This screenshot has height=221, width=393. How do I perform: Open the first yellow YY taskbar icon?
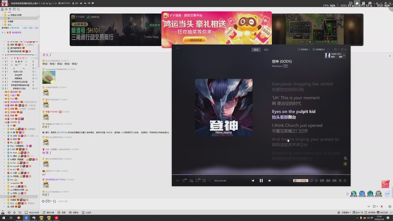click(41, 218)
